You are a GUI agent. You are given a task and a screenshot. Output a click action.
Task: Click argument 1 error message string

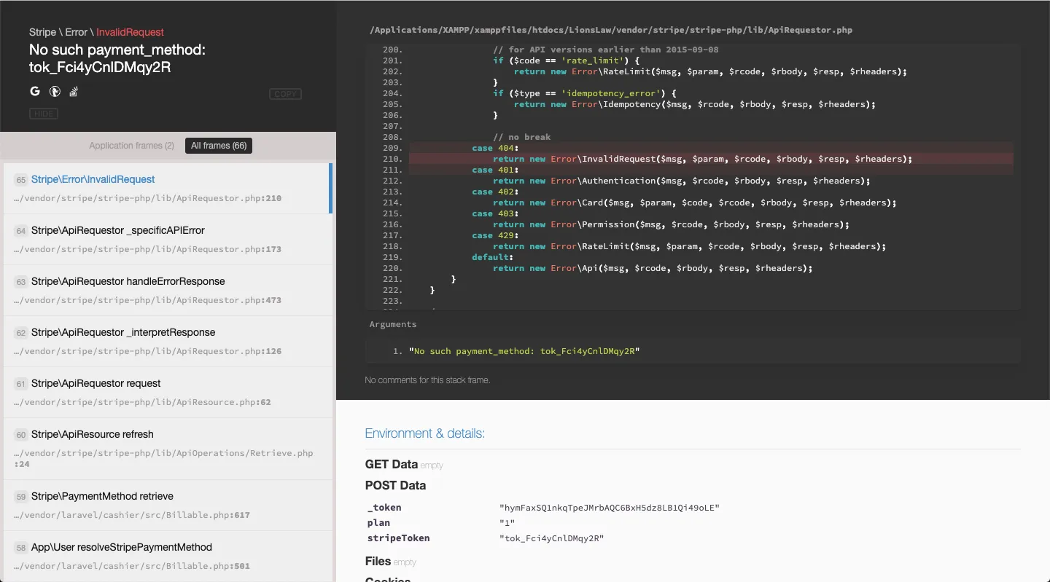point(524,351)
